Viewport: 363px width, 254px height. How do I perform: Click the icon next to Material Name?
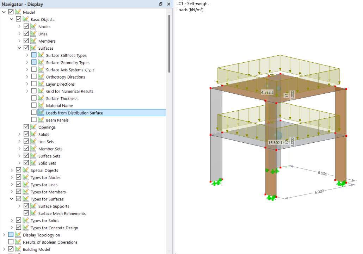(x=41, y=105)
